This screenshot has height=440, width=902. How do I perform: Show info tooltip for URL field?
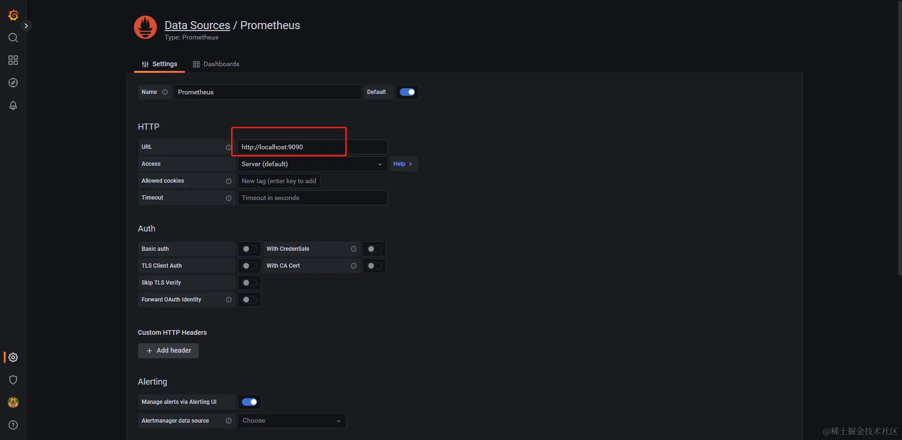click(x=229, y=147)
